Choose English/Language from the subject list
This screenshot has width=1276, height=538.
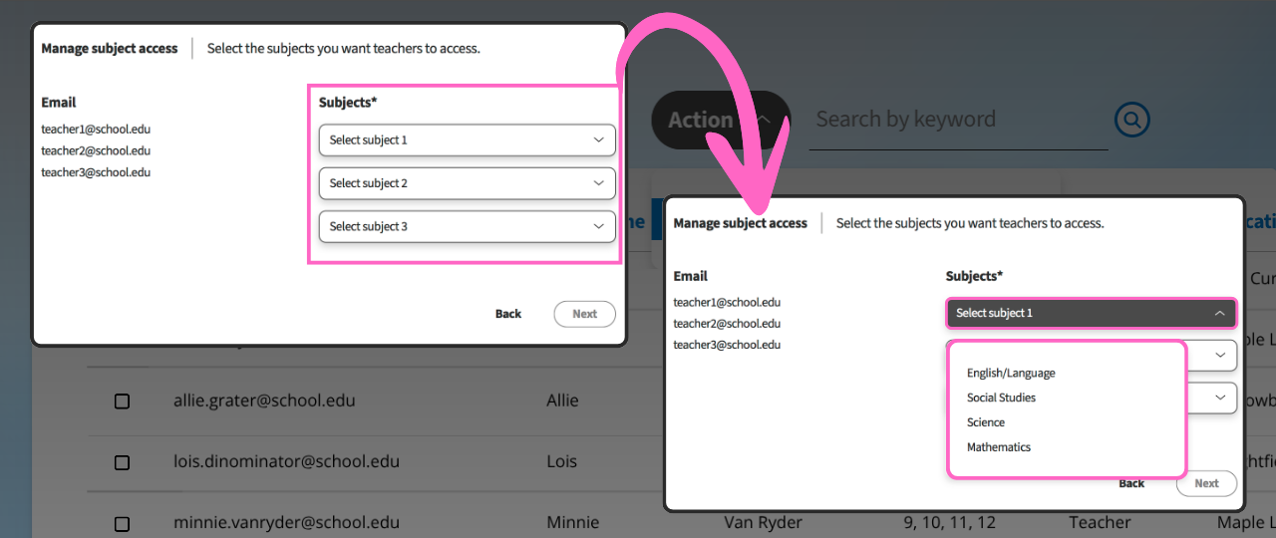pos(1011,373)
